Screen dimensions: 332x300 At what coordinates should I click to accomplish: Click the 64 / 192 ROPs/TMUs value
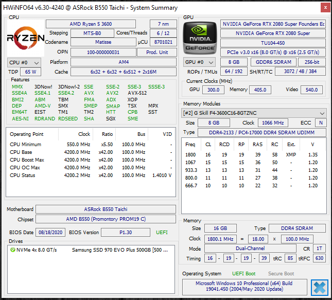click(234, 72)
